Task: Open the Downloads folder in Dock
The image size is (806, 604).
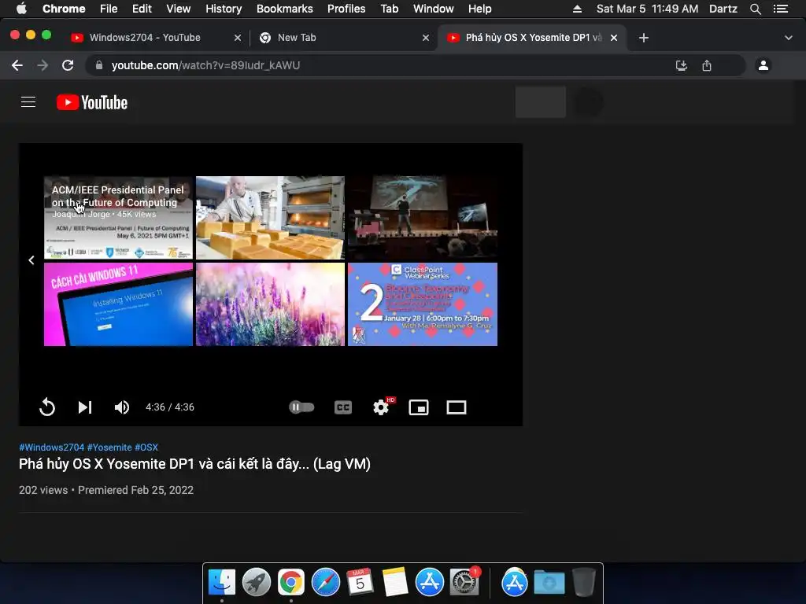Action: (549, 583)
